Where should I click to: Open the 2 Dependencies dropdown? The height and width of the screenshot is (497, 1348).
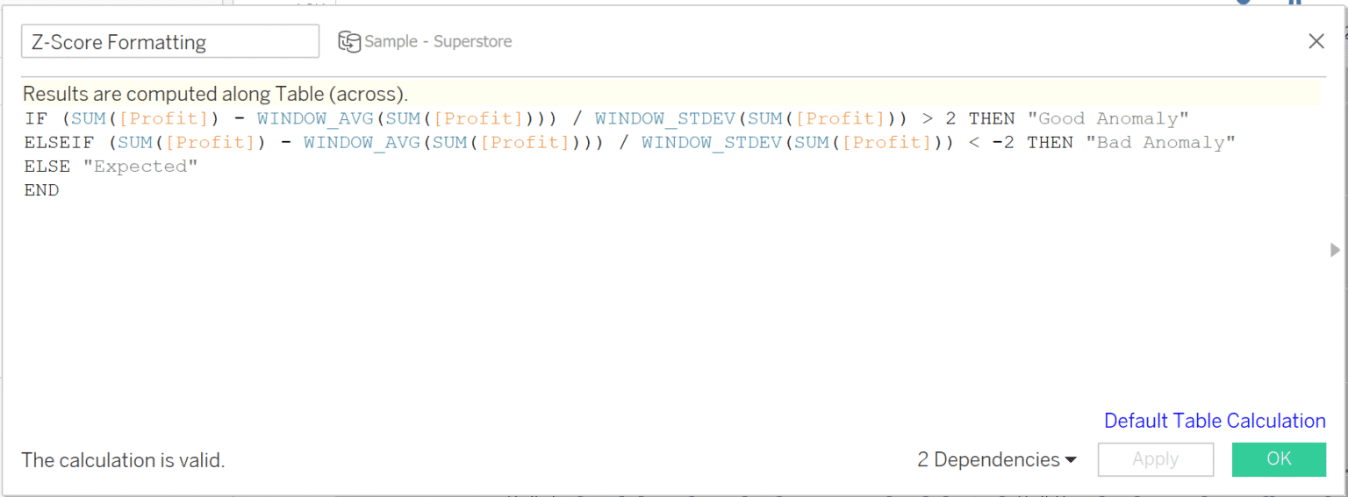tap(997, 459)
